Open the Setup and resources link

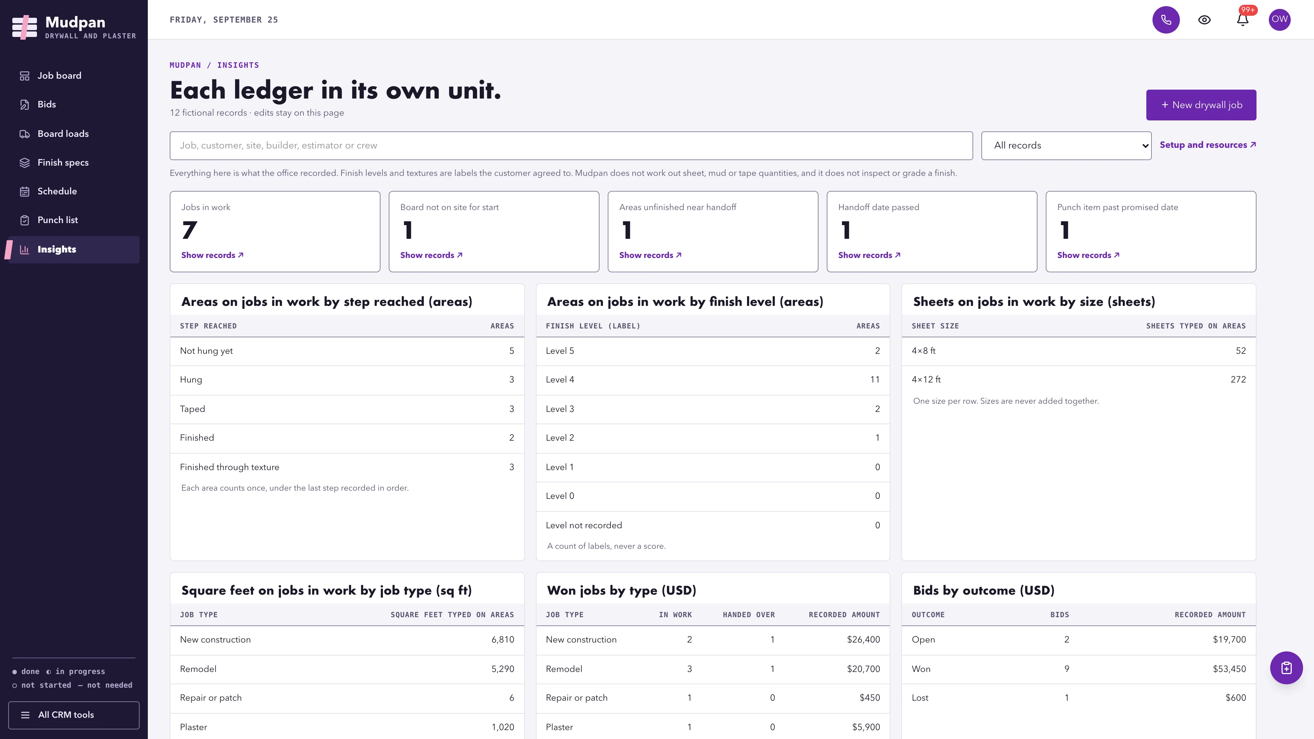coord(1207,145)
